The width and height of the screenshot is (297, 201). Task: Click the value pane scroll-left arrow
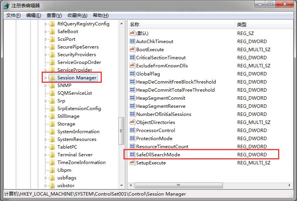pos(131,185)
